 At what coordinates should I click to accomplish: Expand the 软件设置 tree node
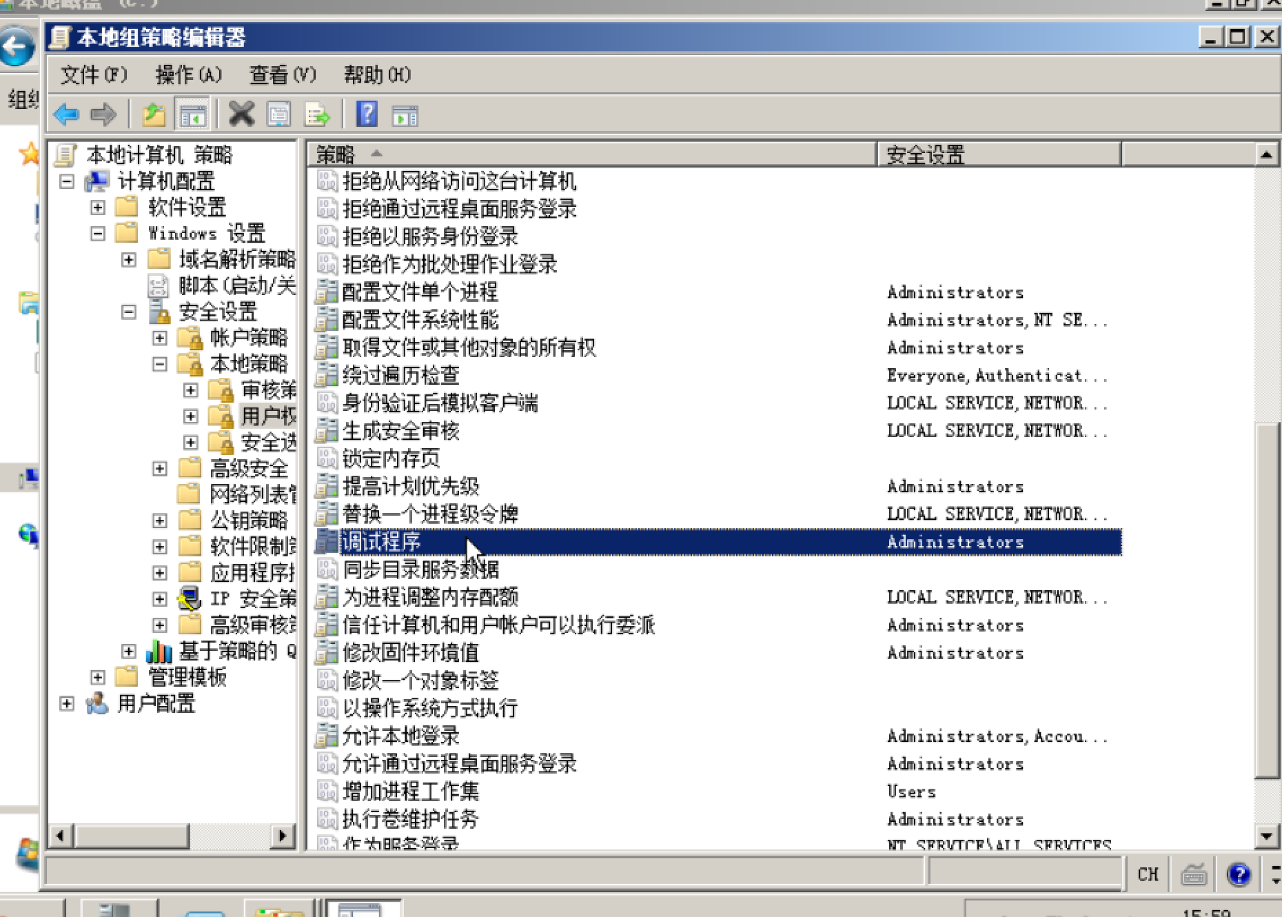point(98,208)
